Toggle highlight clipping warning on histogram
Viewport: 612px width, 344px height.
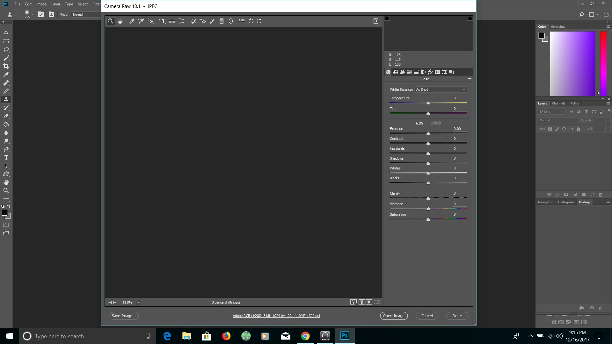coord(470,18)
